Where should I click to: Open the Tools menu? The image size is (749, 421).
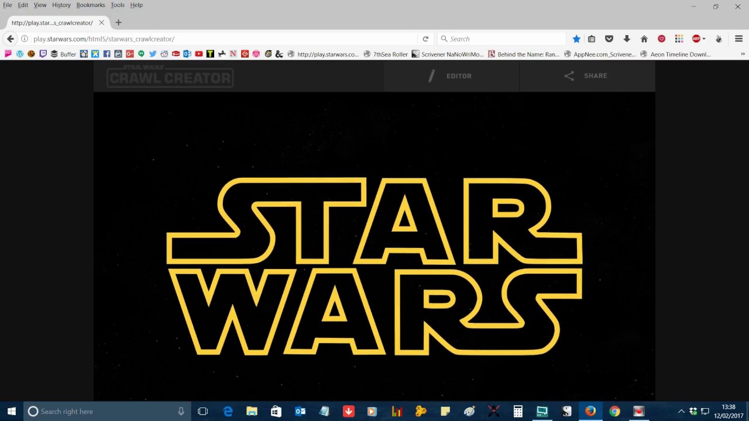pos(118,5)
